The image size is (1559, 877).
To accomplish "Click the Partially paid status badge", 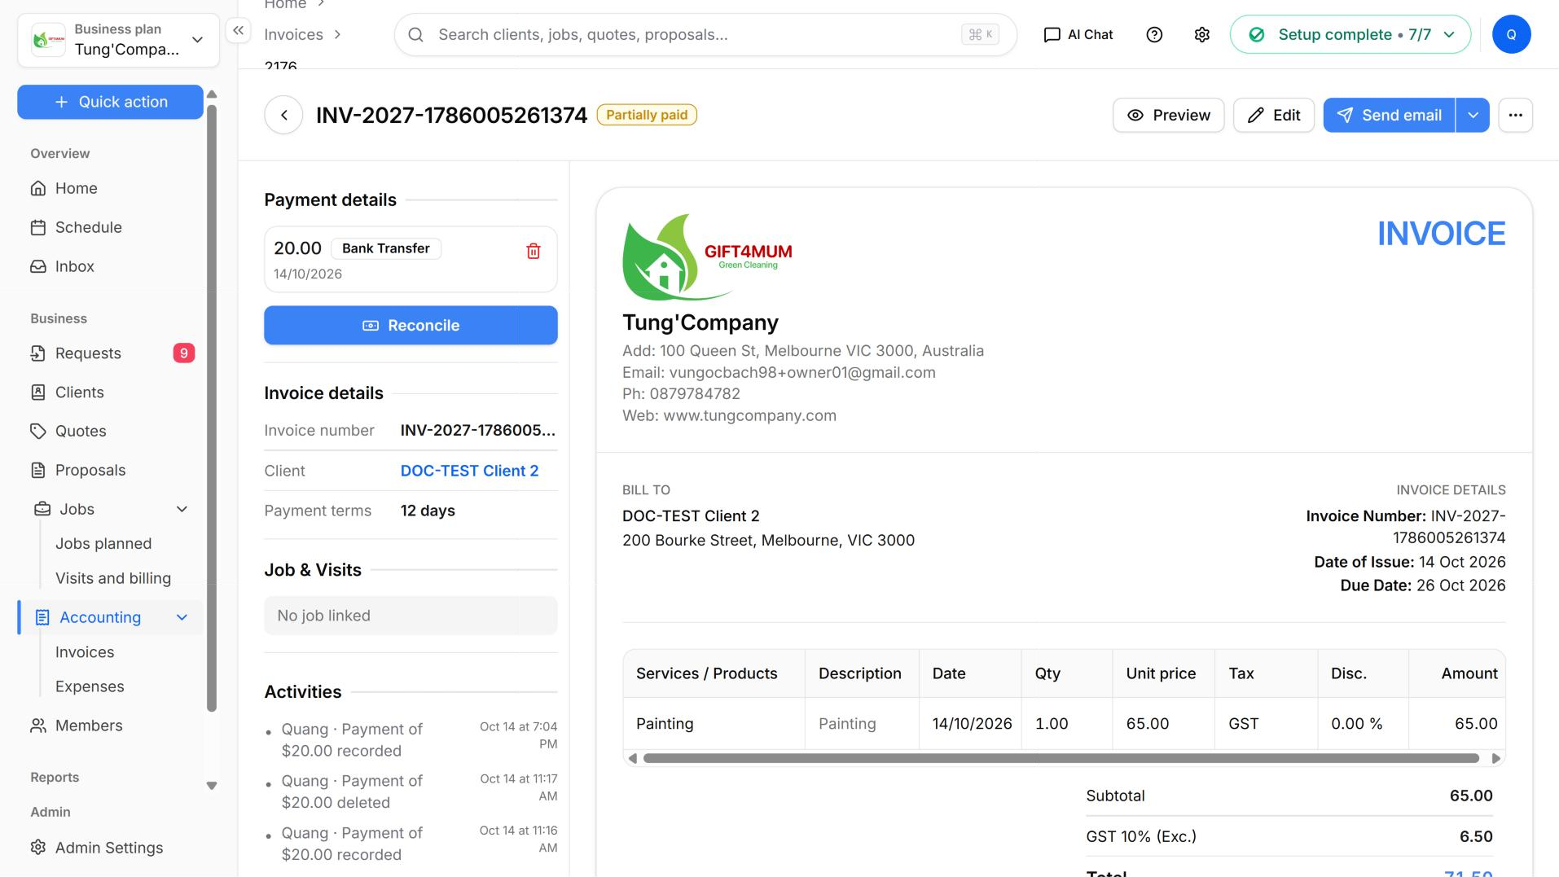I will tap(647, 115).
